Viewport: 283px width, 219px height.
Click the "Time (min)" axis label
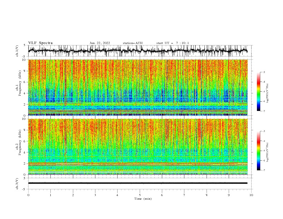coord(143,199)
